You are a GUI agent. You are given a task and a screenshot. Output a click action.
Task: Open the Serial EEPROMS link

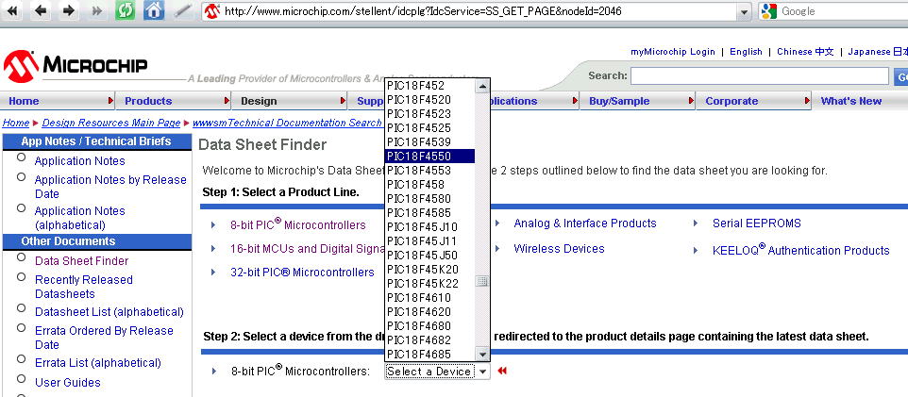[x=757, y=223]
